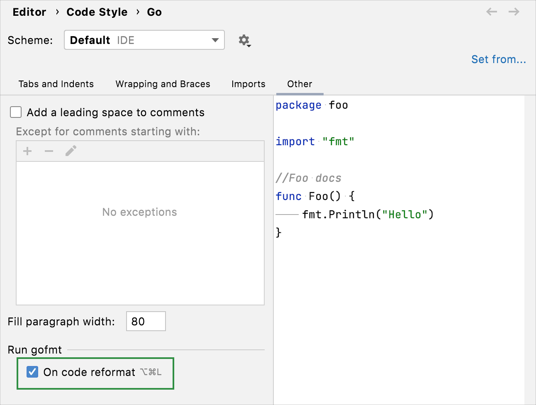The image size is (536, 405).
Task: Enable Add a leading space to comments
Action: [x=16, y=112]
